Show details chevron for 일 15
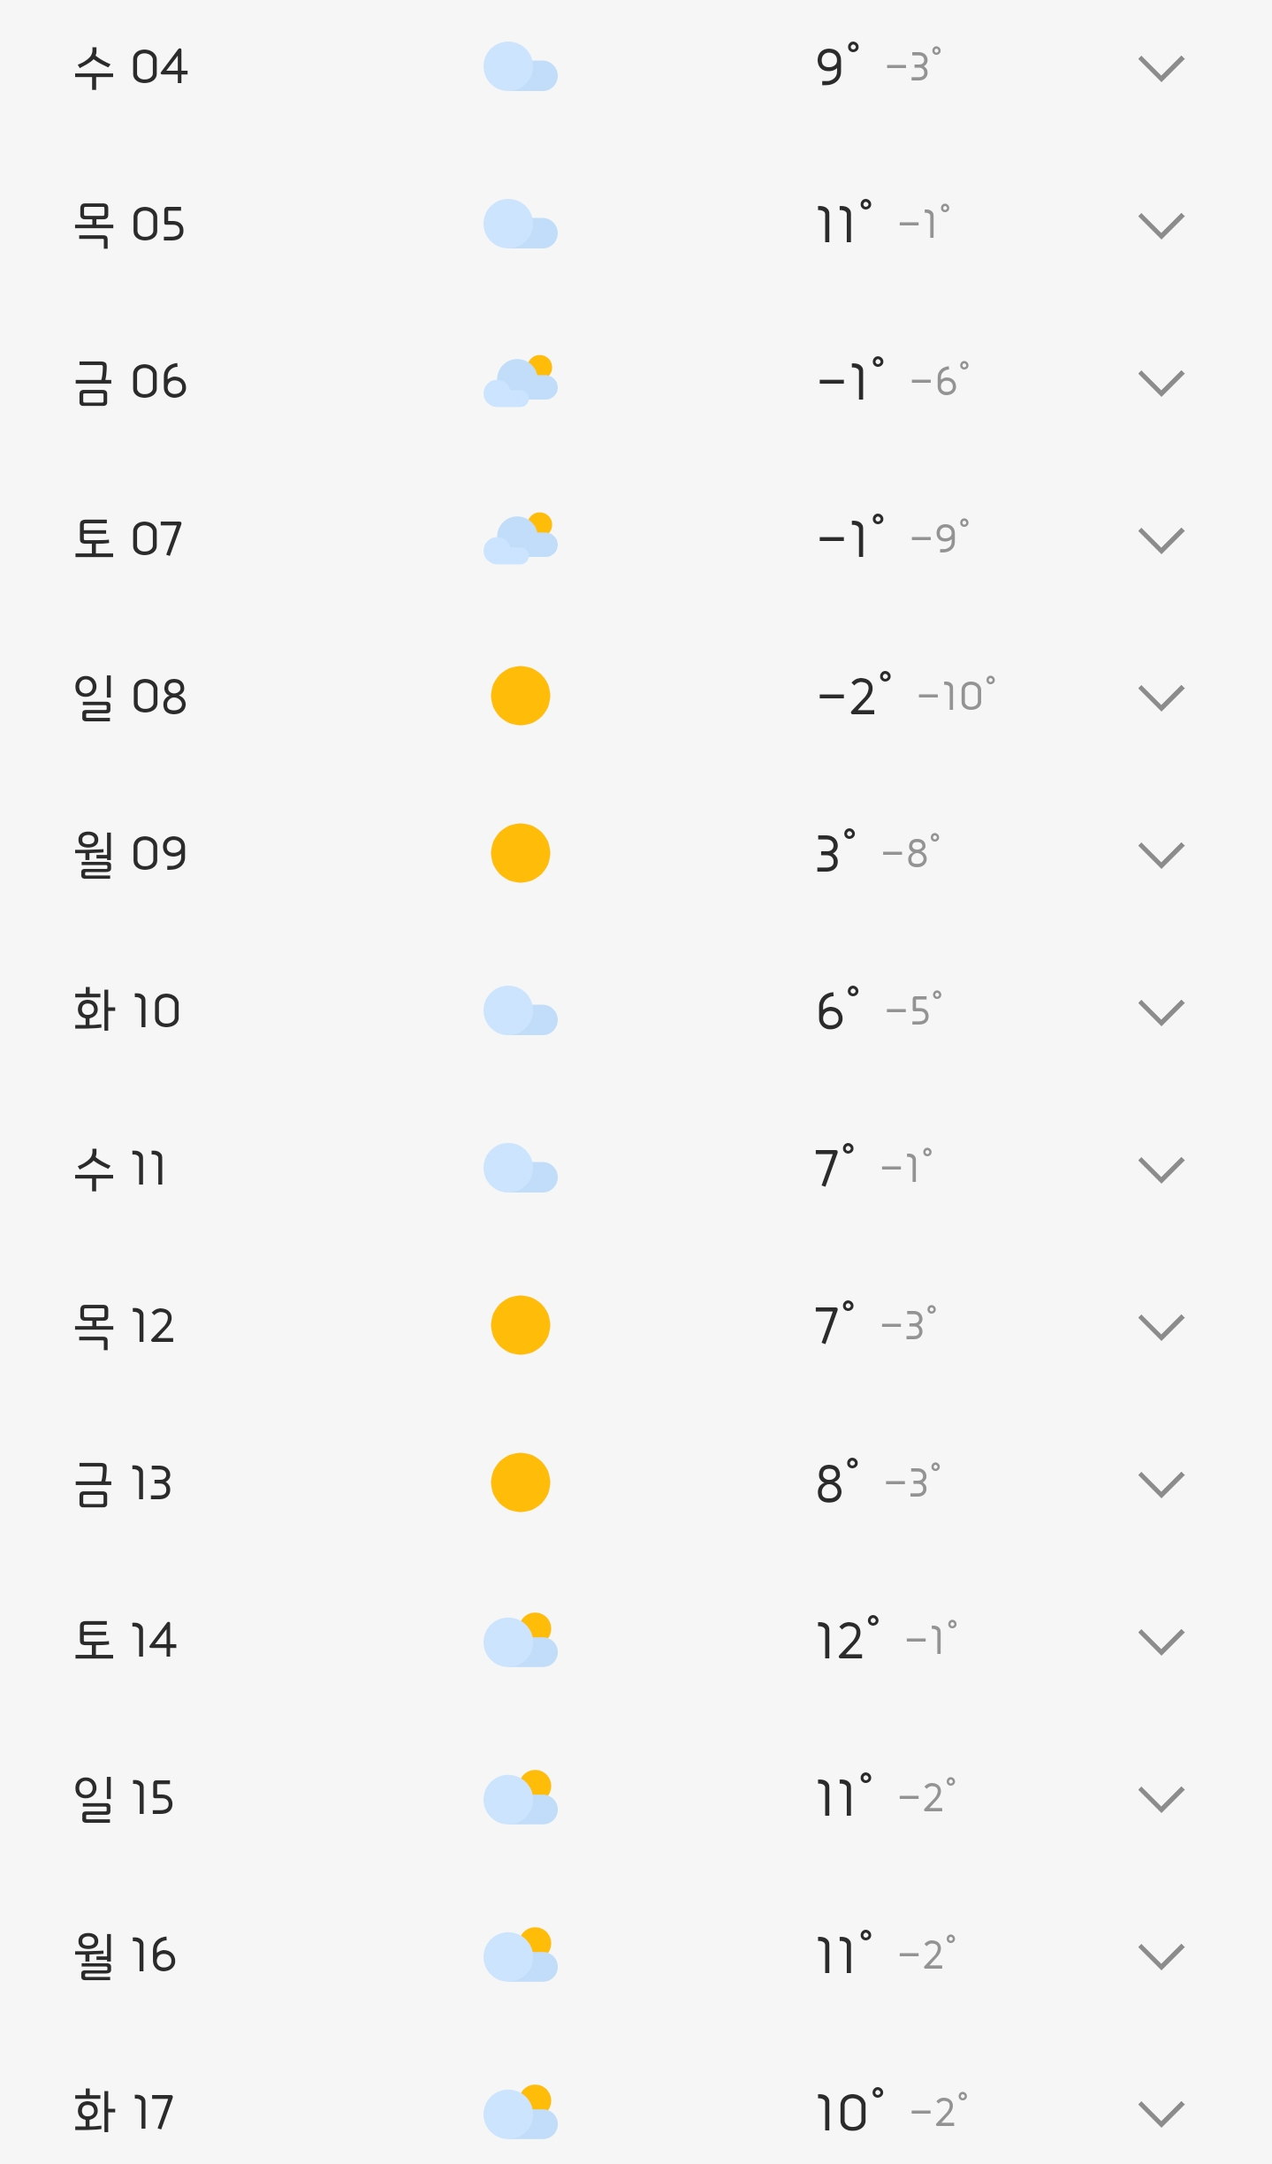Viewport: 1272px width, 2164px height. 1161,1799
